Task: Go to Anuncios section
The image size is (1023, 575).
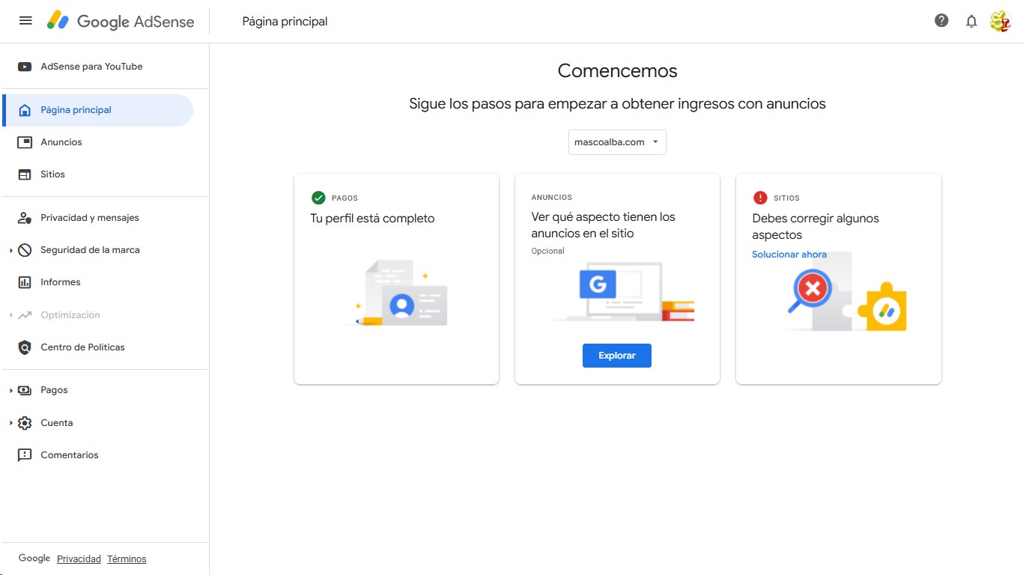Action: tap(97, 142)
